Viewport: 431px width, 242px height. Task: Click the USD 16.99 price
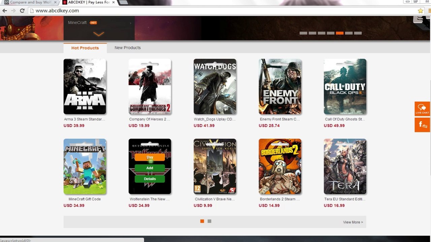[x=334, y=206]
